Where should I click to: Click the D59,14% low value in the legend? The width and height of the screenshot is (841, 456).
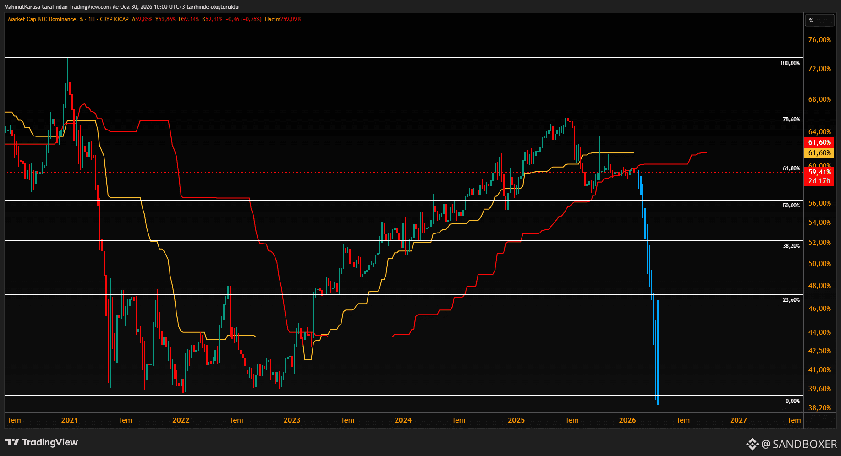click(x=189, y=19)
